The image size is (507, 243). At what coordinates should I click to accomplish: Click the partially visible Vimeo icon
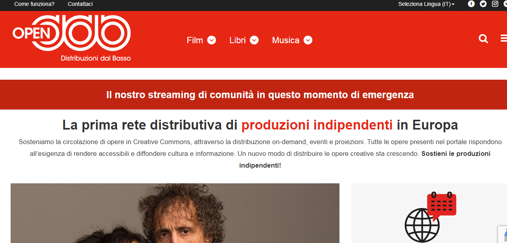pos(505,4)
